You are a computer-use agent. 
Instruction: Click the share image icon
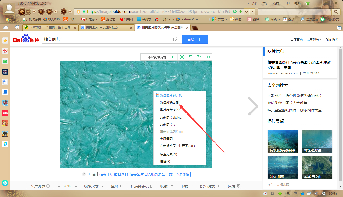(x=199, y=57)
